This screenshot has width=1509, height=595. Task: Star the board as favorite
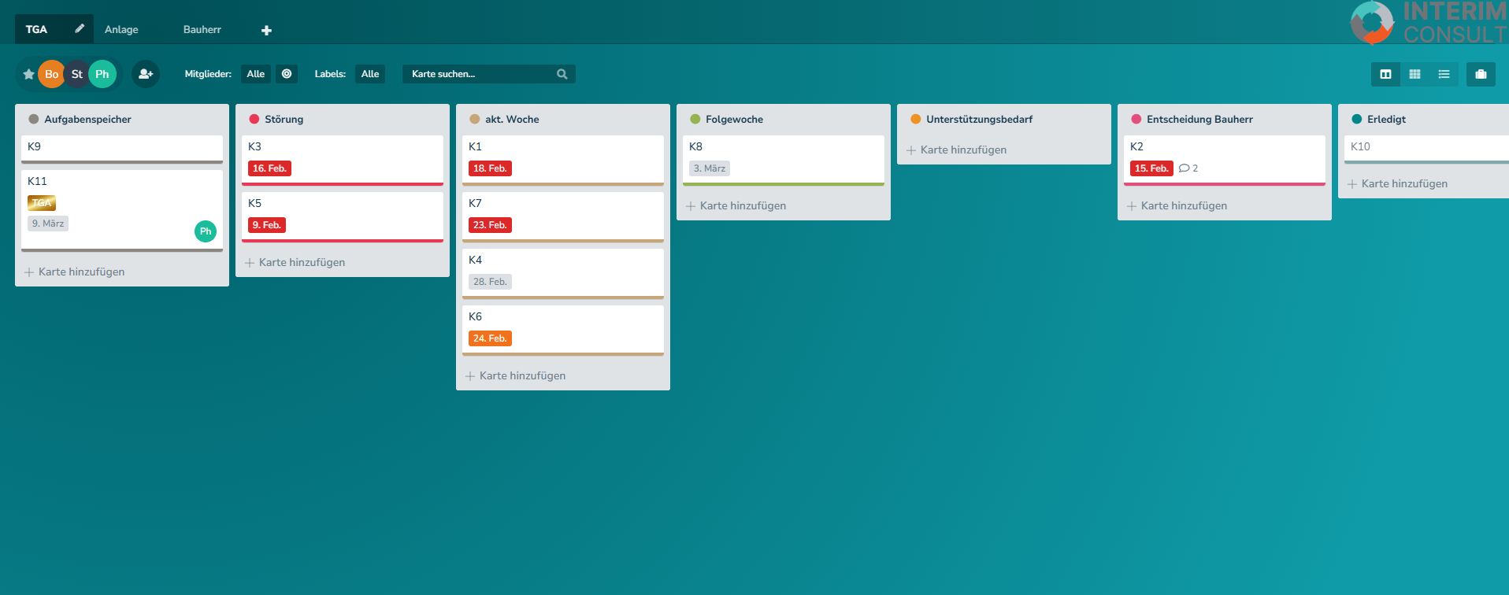29,74
